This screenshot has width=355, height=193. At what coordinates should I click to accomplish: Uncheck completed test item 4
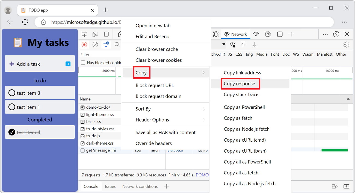coord(12,132)
